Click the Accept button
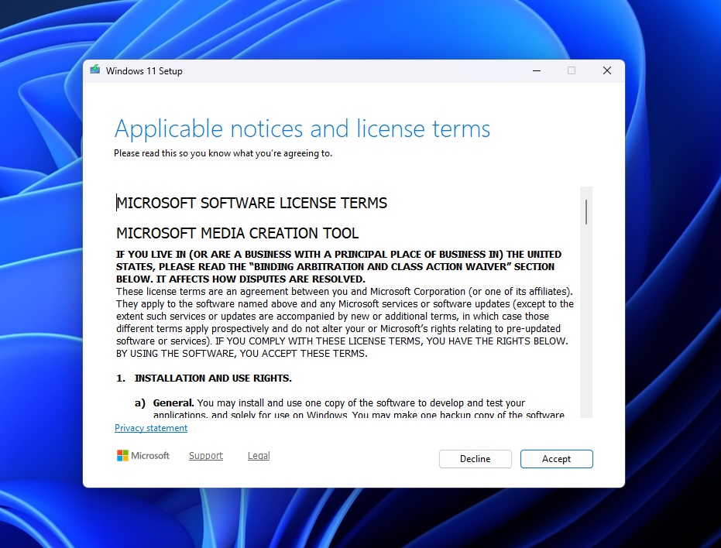 [x=556, y=459]
